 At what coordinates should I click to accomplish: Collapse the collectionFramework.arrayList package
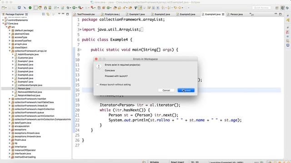tap(10, 51)
